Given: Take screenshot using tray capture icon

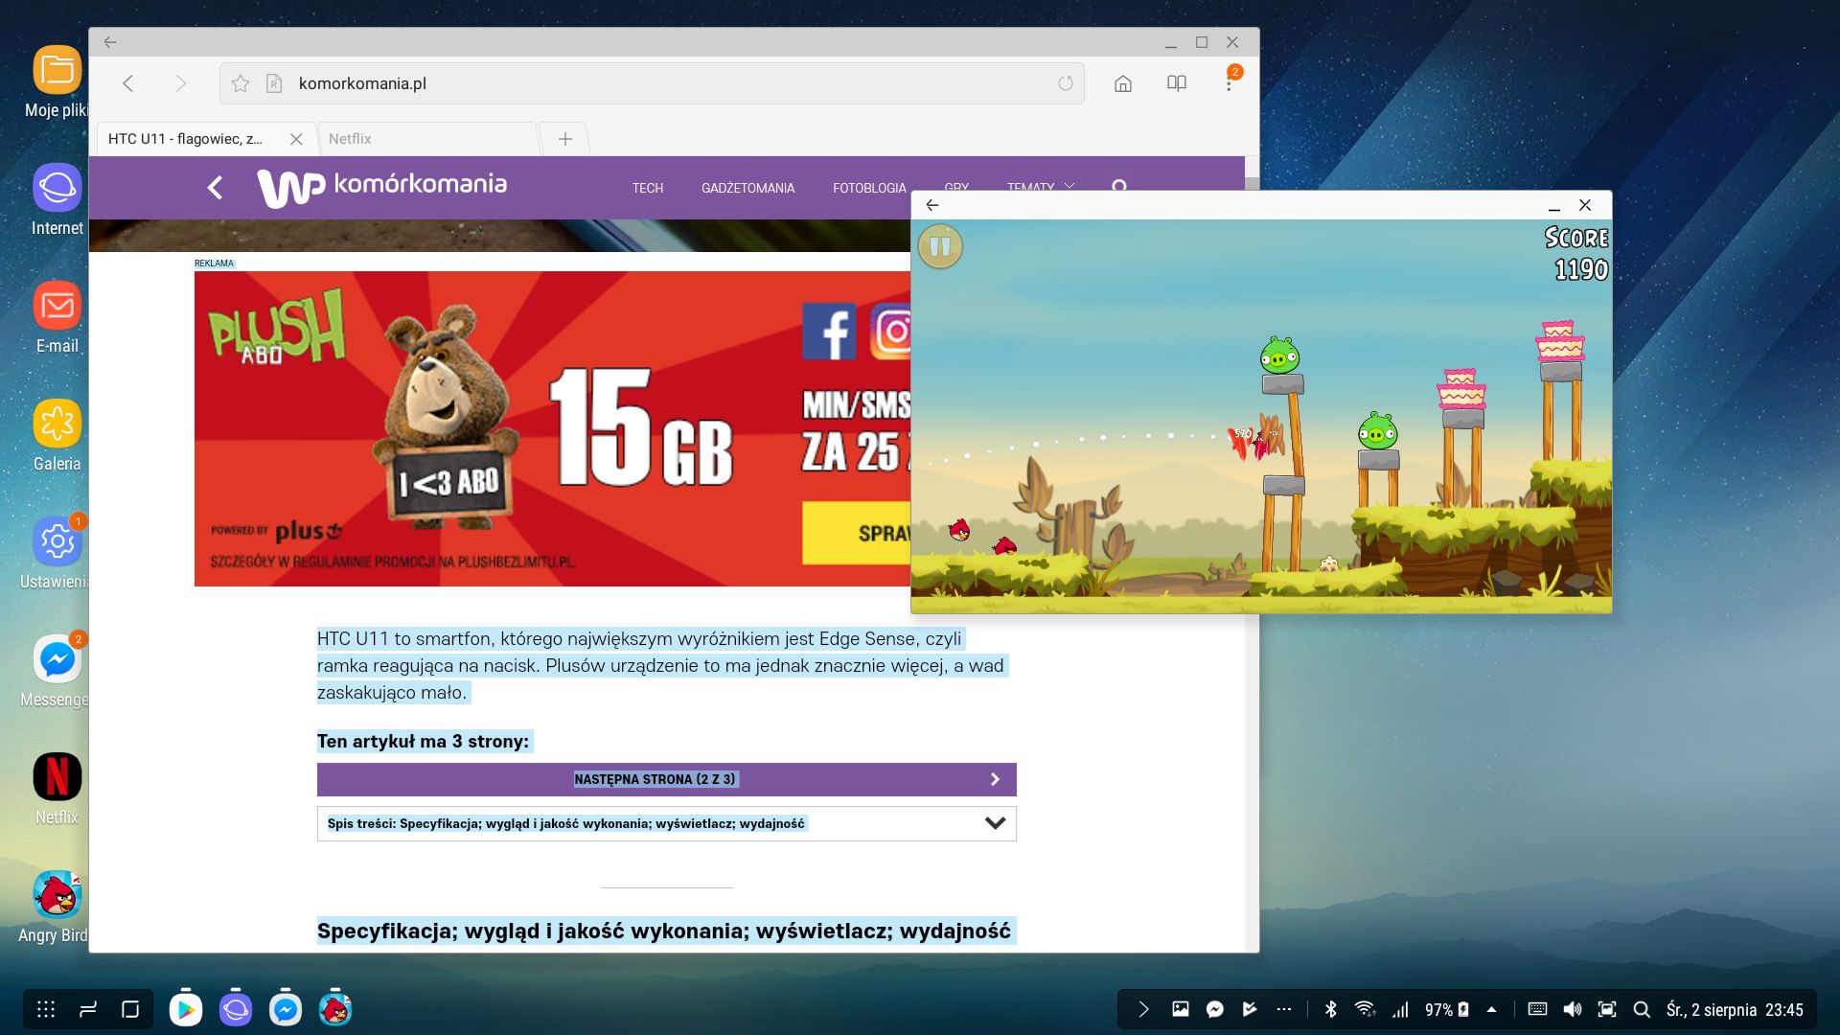Looking at the screenshot, I should 1607,1009.
